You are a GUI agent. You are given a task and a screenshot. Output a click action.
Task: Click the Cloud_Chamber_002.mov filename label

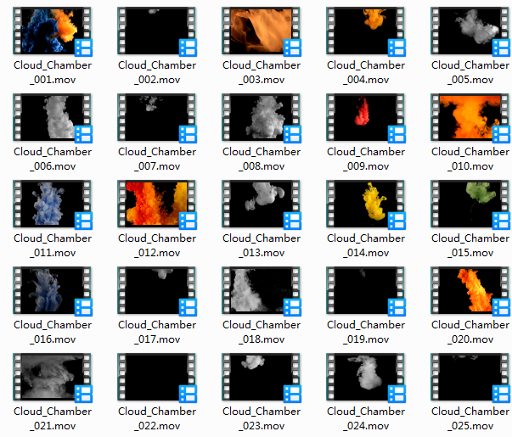coord(157,72)
